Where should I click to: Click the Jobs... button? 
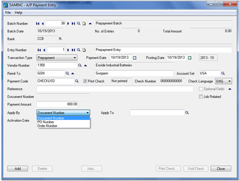[92, 169]
